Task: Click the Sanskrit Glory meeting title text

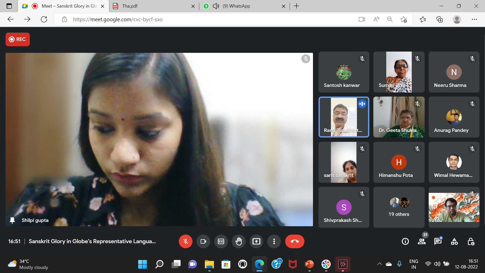Action: (x=92, y=241)
